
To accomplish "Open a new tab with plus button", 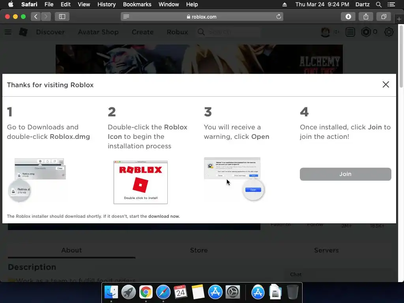I will tap(399, 19).
